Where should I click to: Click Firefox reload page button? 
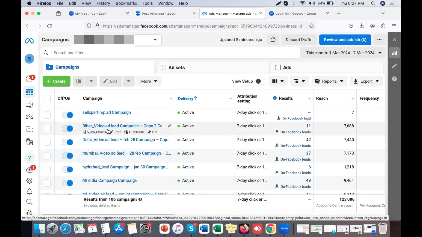(x=49, y=26)
